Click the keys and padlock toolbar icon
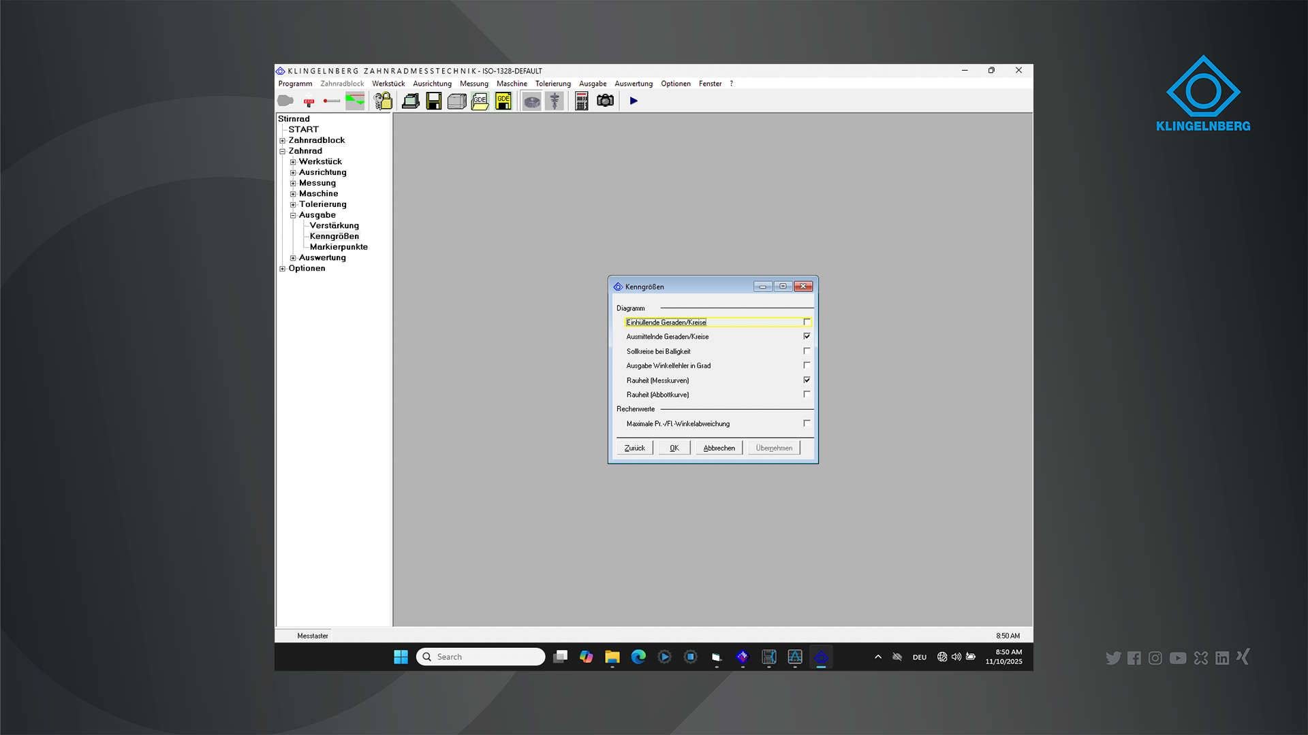Image resolution: width=1308 pixels, height=735 pixels. [x=383, y=101]
